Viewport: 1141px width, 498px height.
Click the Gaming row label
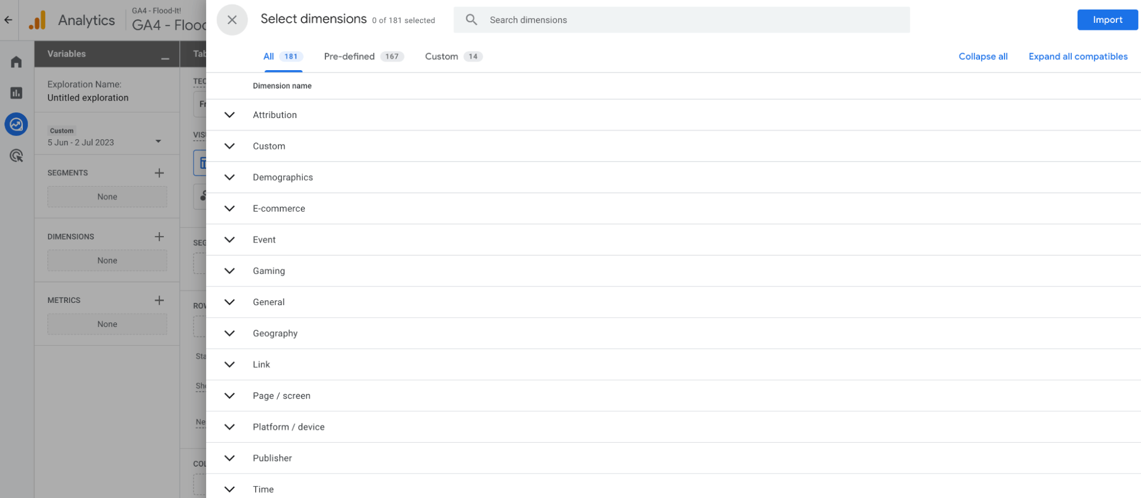click(269, 271)
